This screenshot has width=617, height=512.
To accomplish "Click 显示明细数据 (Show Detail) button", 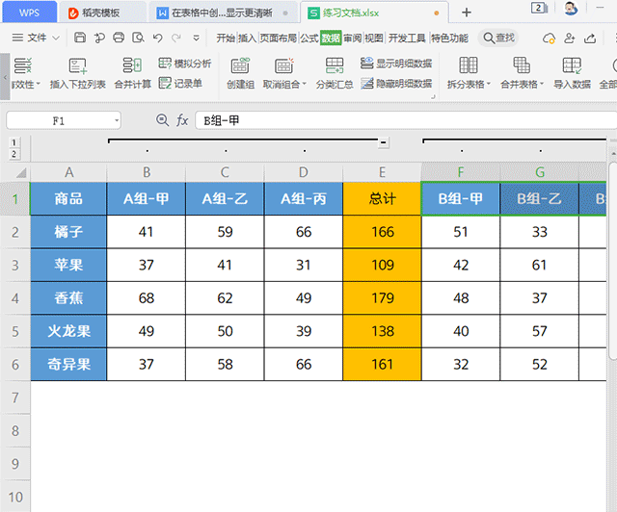I will click(x=395, y=64).
